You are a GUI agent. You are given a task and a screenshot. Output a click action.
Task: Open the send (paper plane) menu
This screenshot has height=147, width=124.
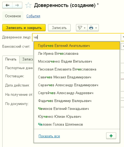[82, 28]
